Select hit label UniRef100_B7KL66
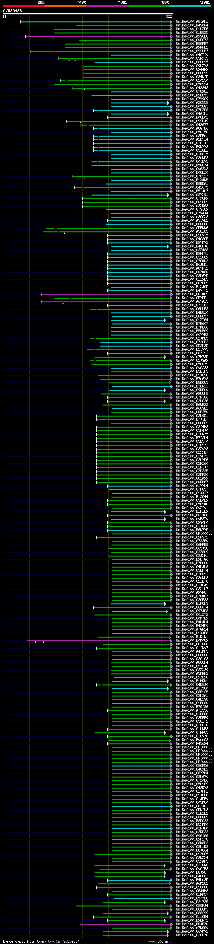 (x=192, y=327)
